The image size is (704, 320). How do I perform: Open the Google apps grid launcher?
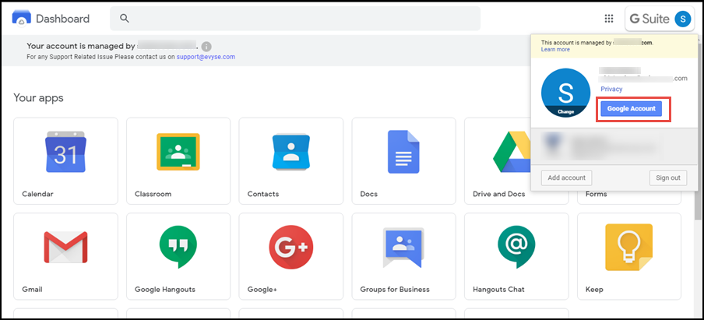pyautogui.click(x=609, y=19)
